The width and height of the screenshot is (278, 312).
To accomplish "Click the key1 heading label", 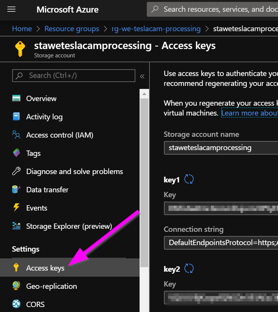I will coord(172,180).
